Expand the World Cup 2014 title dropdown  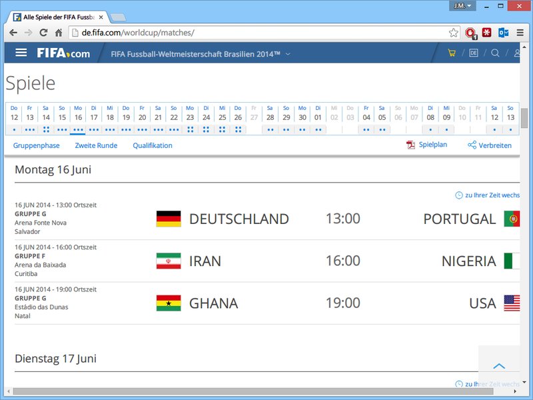[x=288, y=54]
